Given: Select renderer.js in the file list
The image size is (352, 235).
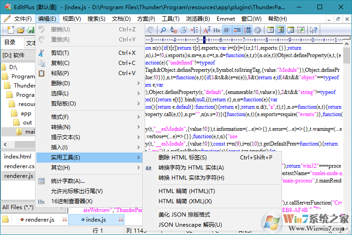Looking at the screenshot, I should 18,176.
